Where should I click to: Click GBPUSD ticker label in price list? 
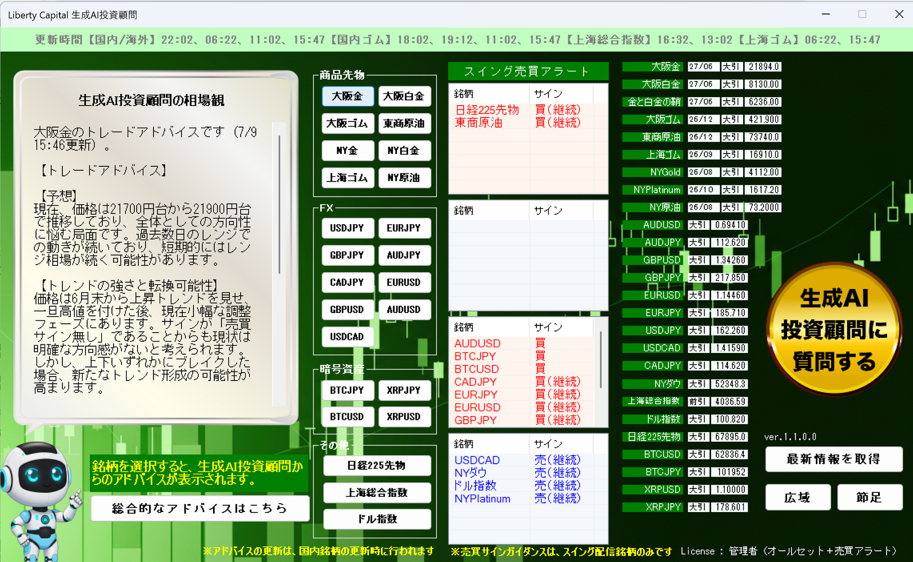[653, 260]
